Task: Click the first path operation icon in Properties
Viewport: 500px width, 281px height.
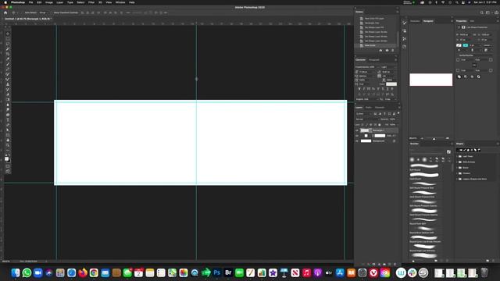Action: click(x=459, y=76)
